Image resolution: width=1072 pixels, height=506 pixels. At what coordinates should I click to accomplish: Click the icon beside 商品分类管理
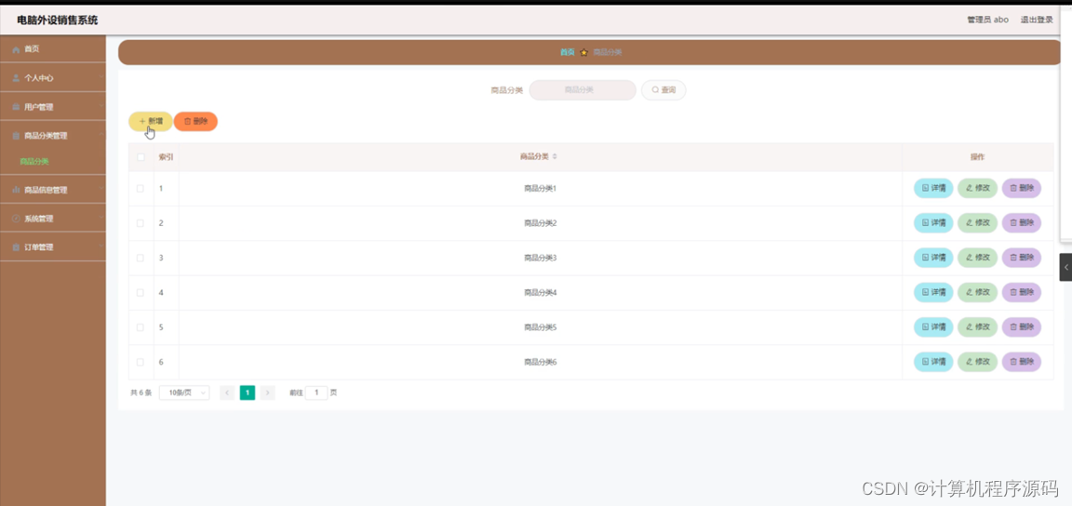coord(16,136)
